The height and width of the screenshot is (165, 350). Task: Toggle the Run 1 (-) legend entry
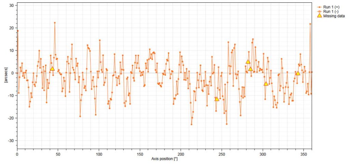tap(328, 11)
